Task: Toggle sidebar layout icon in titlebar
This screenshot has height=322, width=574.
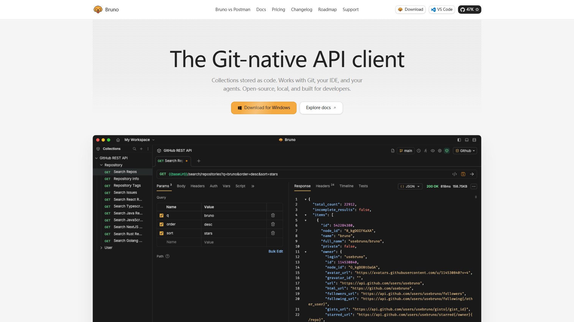Action: pos(459,140)
